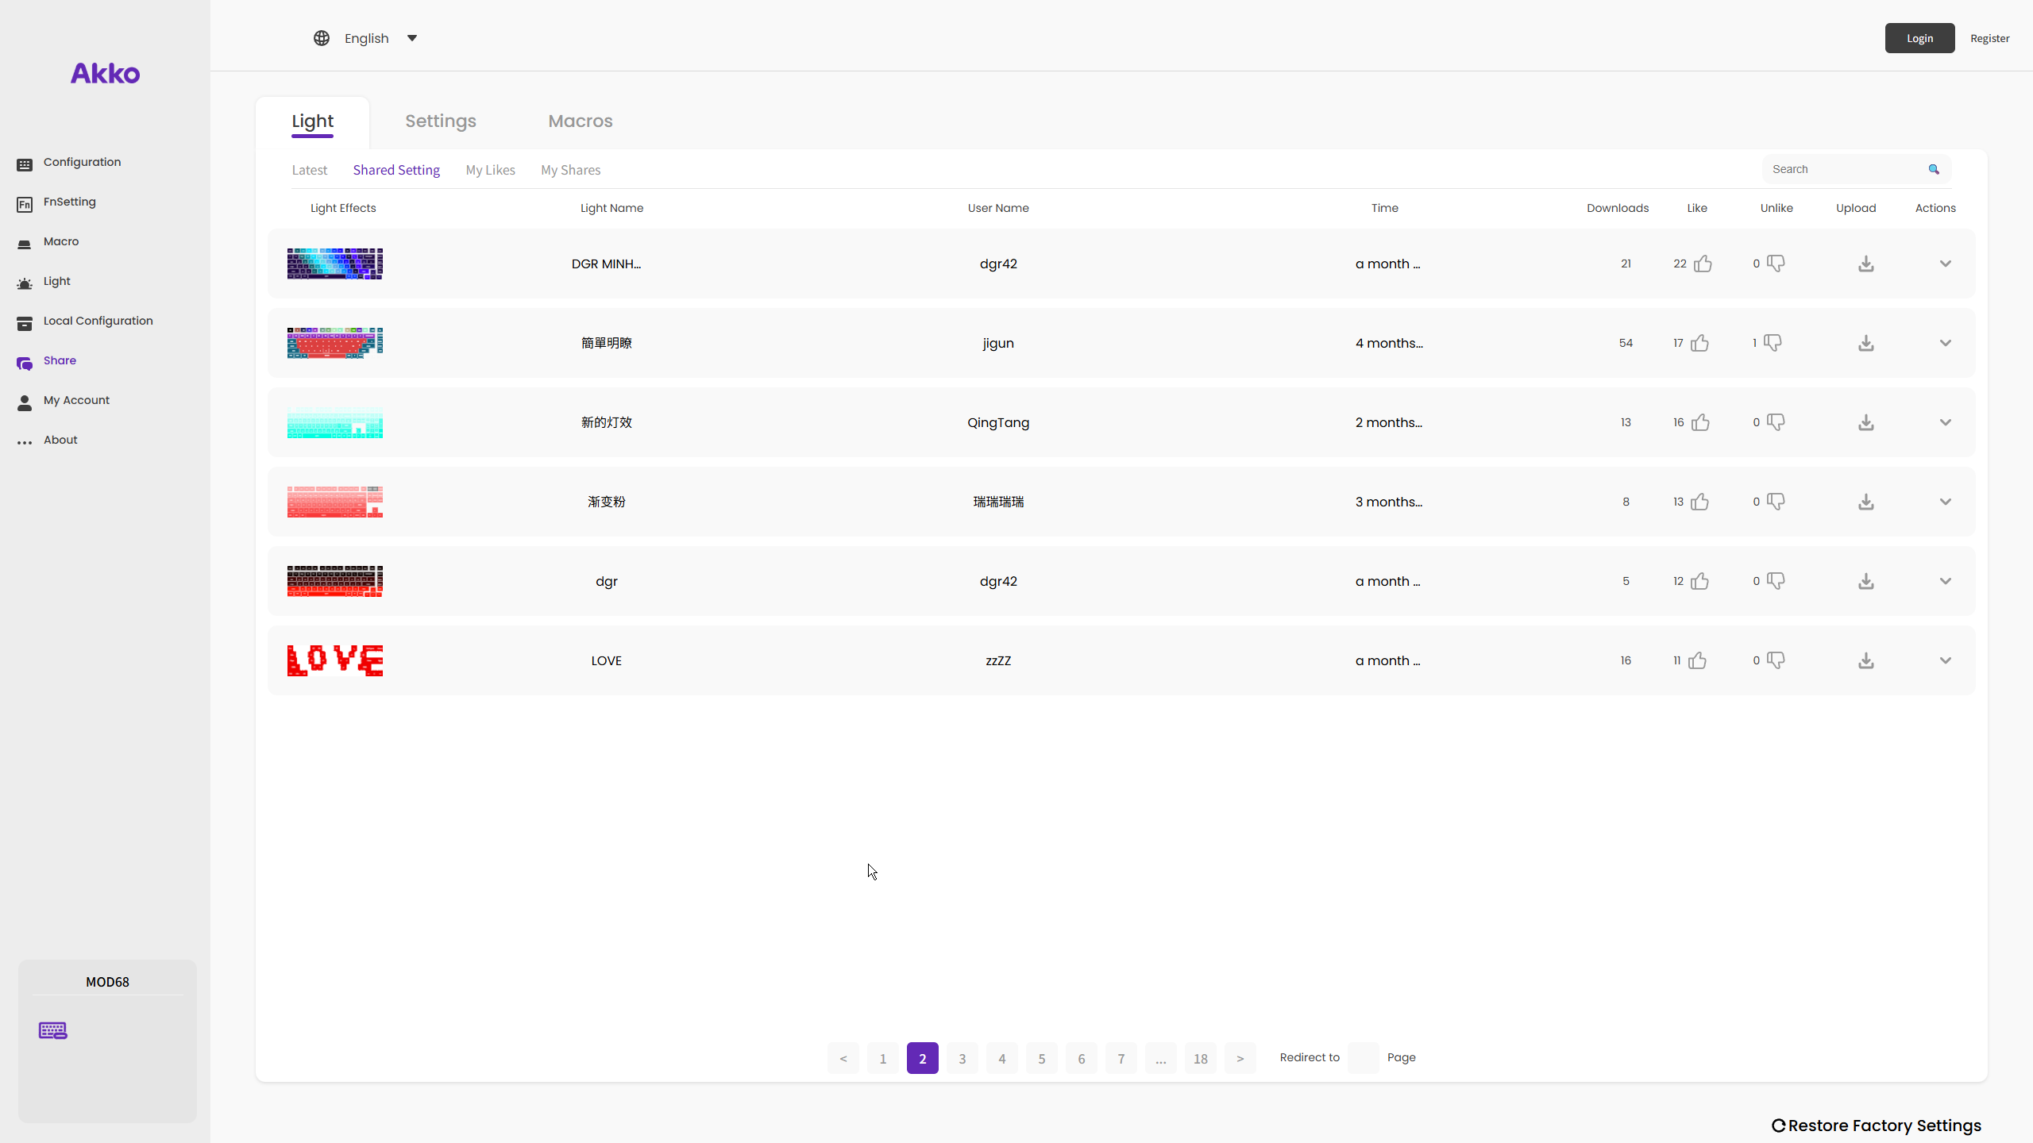
Task: Click thumbs-down icon on jigun's light row
Action: click(x=1773, y=343)
